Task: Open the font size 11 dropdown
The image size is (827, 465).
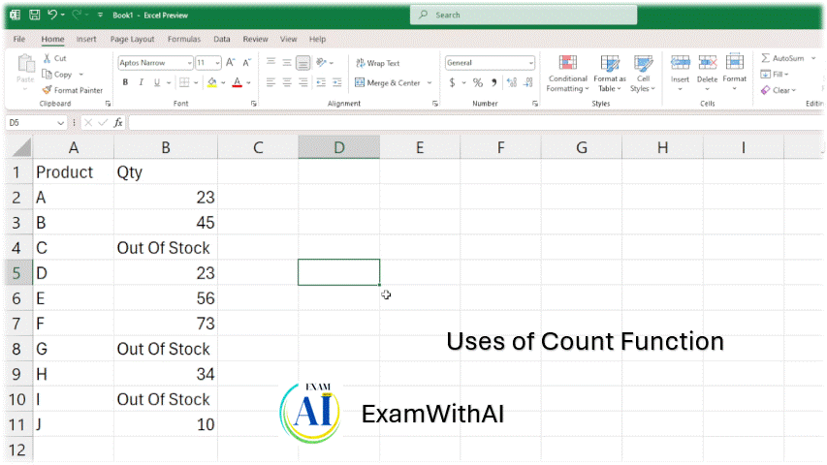Action: tap(217, 63)
